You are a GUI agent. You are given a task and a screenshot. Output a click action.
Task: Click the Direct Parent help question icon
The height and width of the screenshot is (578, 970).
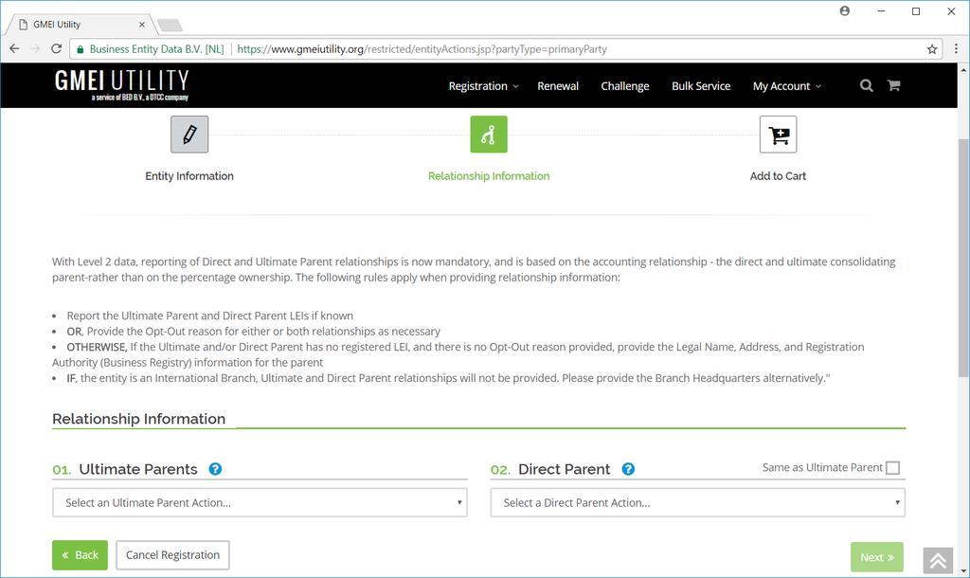pos(628,469)
